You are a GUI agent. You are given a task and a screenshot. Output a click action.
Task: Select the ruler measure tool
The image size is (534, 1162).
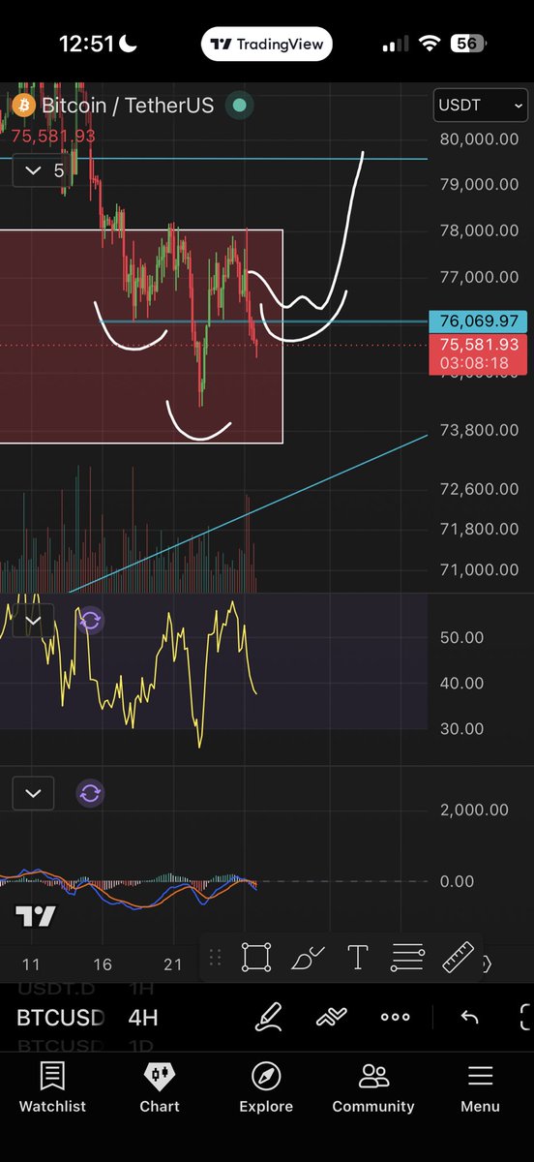pos(458,958)
